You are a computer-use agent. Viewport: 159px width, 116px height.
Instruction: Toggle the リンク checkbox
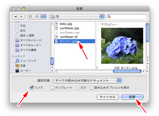[31, 88]
